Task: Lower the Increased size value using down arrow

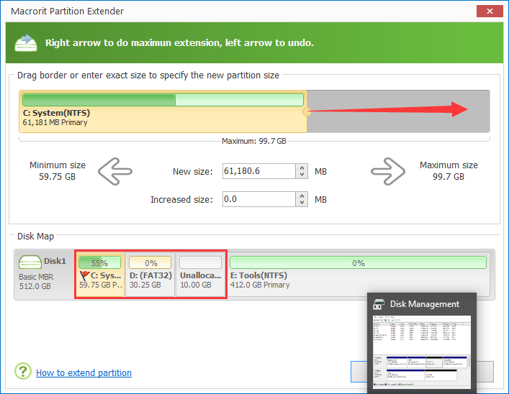Action: [303, 203]
